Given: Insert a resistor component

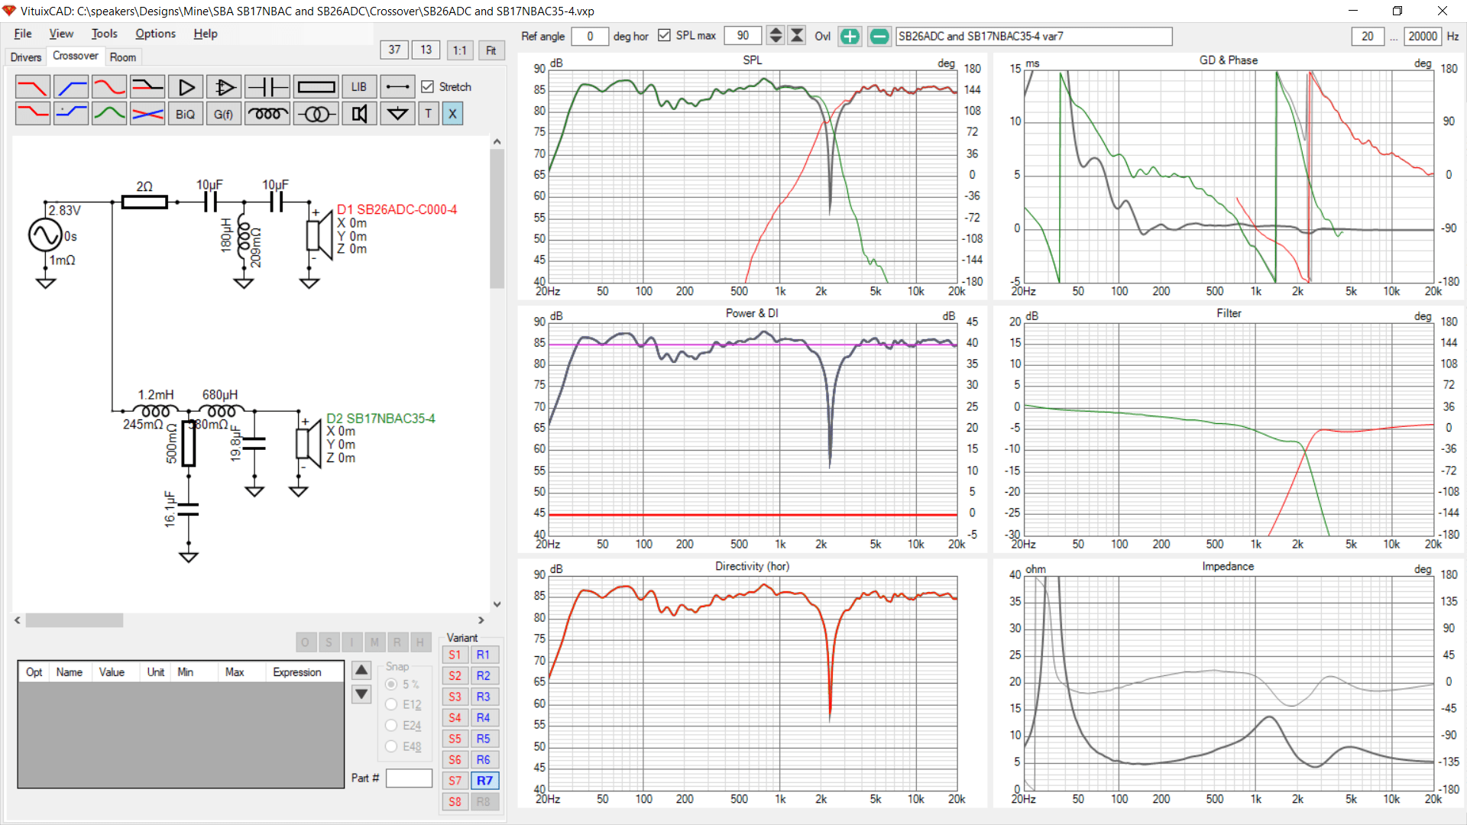Looking at the screenshot, I should [316, 87].
